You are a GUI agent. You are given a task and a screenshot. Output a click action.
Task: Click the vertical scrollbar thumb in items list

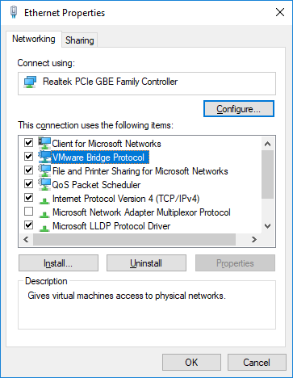[267, 174]
